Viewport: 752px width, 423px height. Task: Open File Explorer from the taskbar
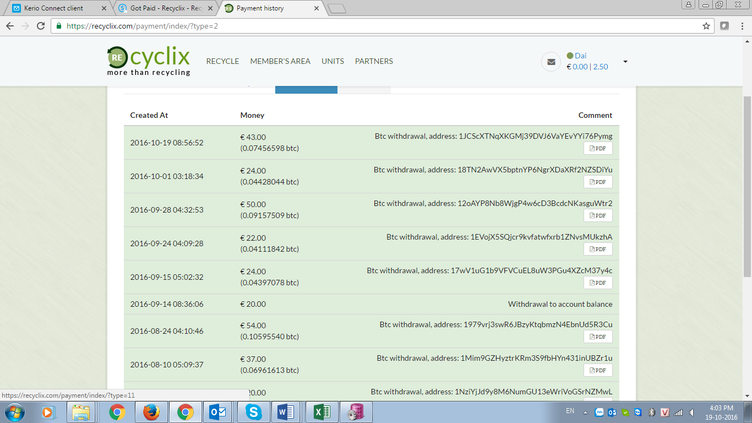pos(81,412)
